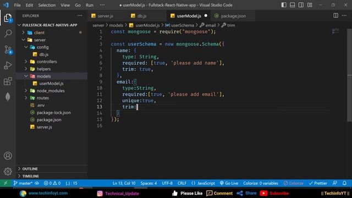Open db.js in the explorer tree

click(x=44, y=54)
